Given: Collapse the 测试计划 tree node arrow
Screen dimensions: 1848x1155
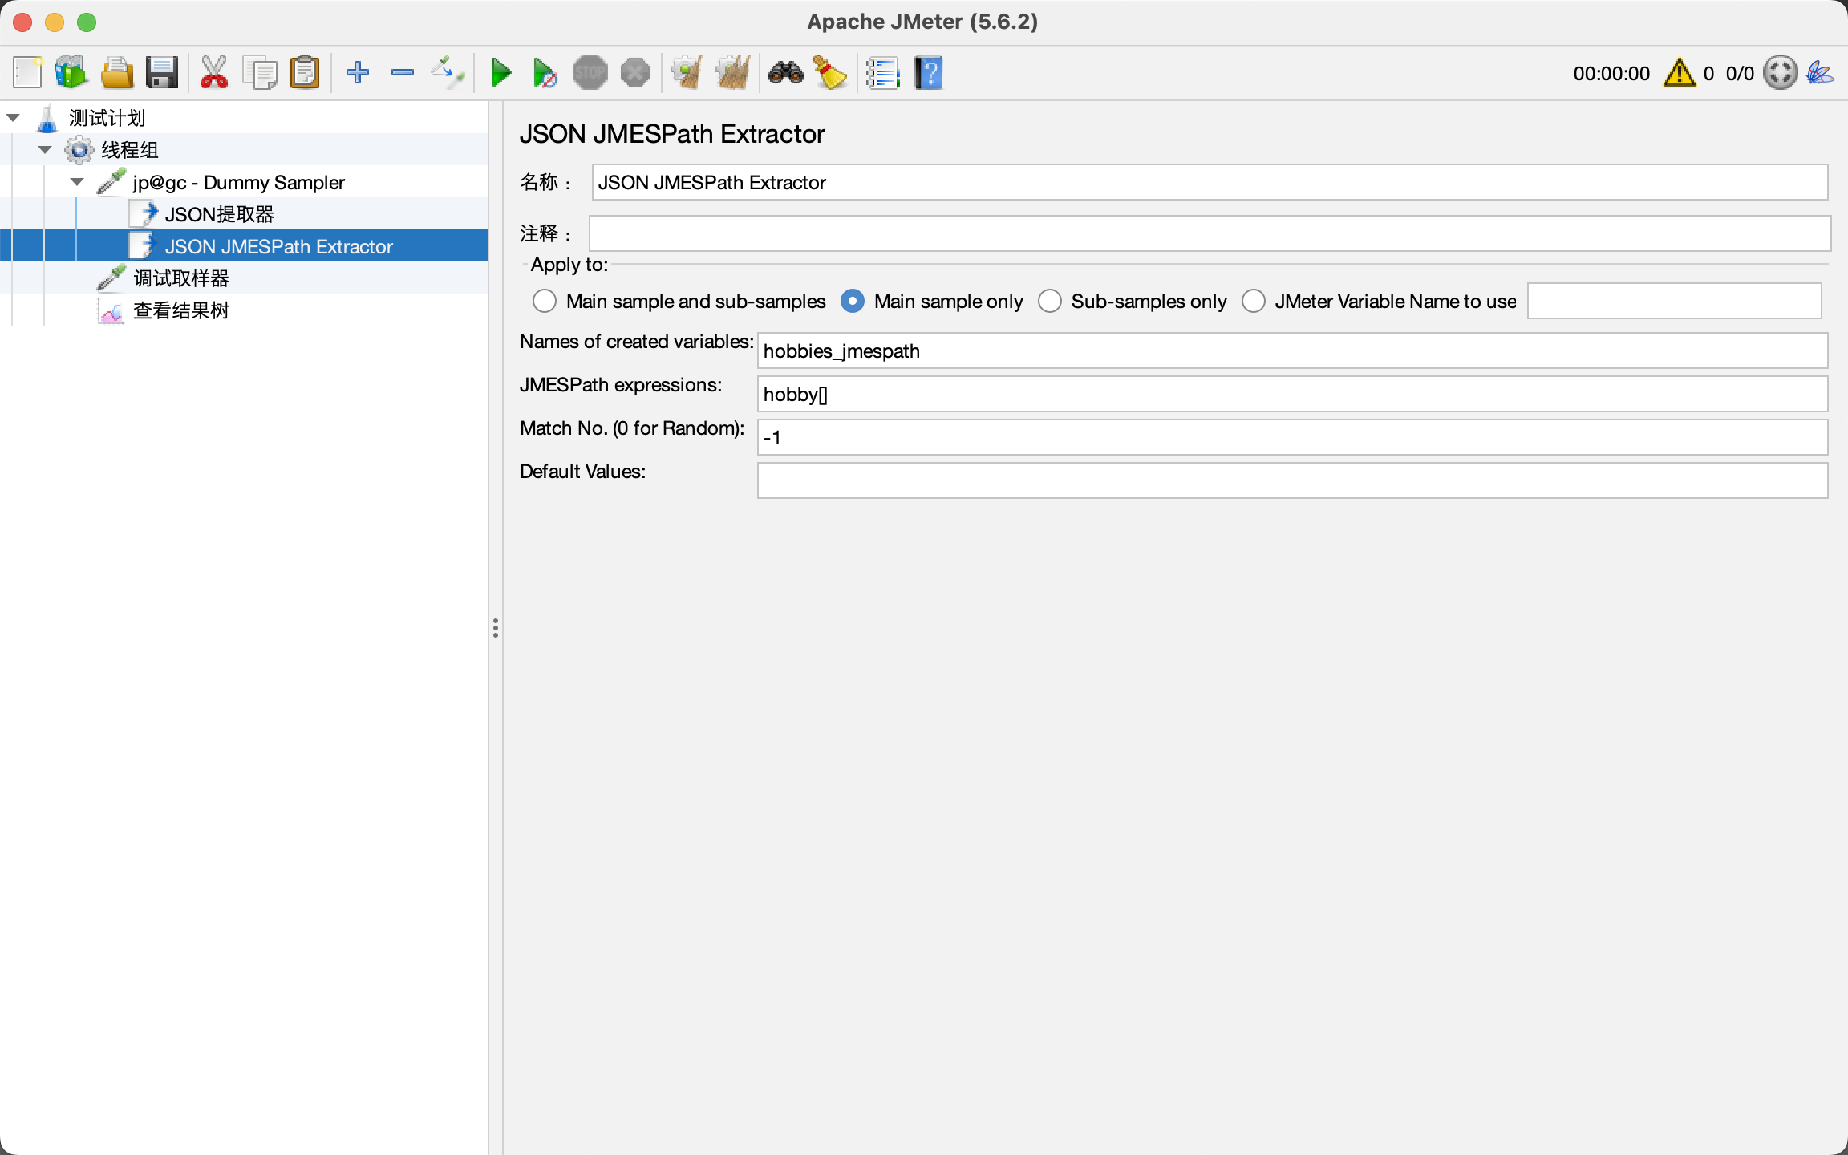Looking at the screenshot, I should coord(13,118).
